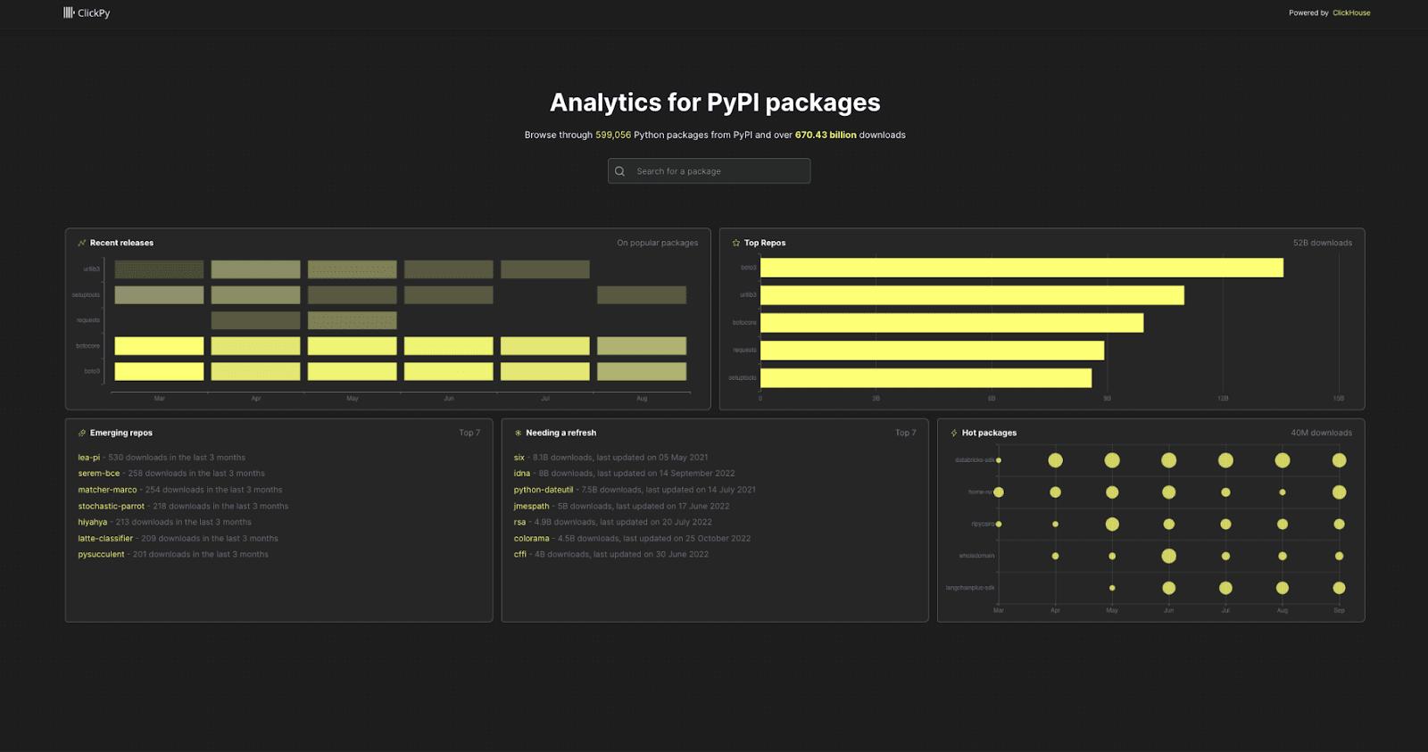Click 'Top 7' in Needing a refresh
The image size is (1428, 752).
click(x=906, y=433)
